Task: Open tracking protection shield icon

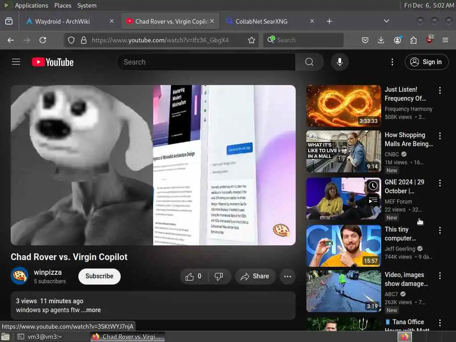Action: click(71, 40)
